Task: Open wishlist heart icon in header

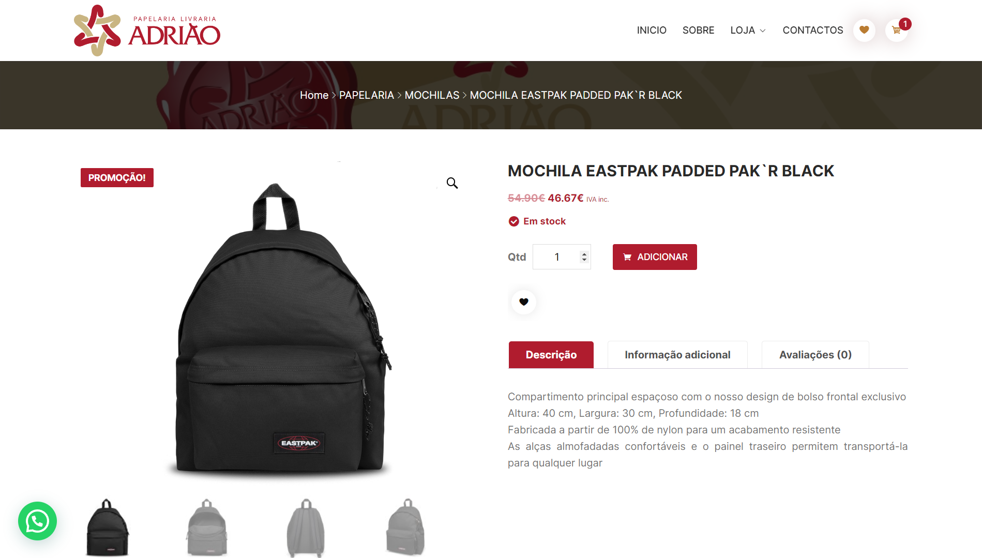Action: coord(864,30)
